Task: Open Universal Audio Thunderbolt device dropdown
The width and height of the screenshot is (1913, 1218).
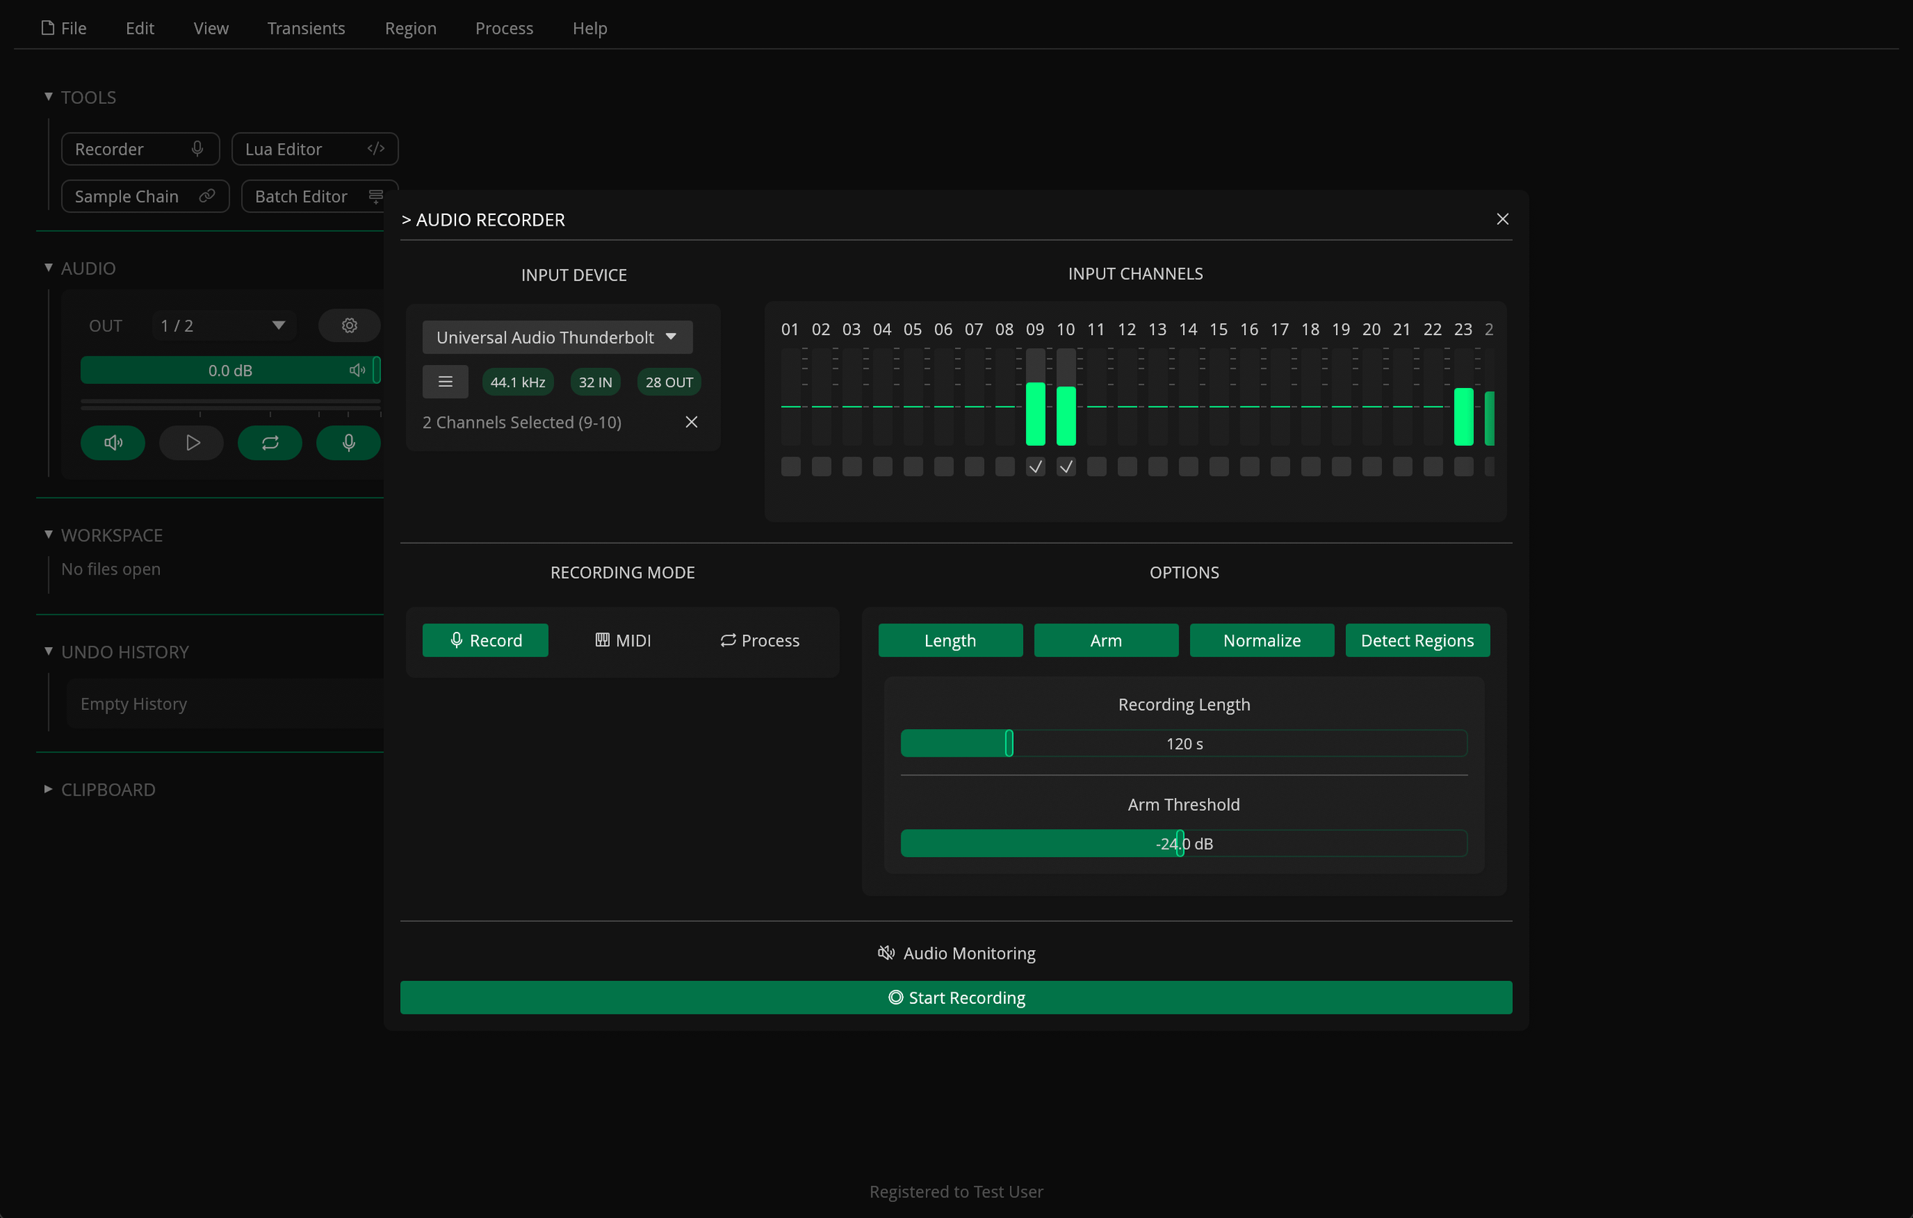Action: pos(557,337)
